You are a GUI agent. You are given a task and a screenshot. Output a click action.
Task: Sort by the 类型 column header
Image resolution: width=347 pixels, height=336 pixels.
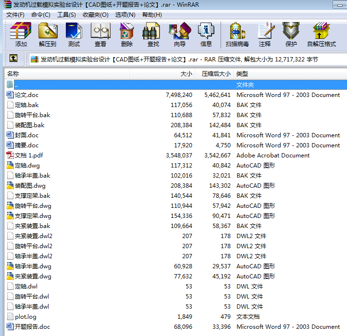(290, 73)
